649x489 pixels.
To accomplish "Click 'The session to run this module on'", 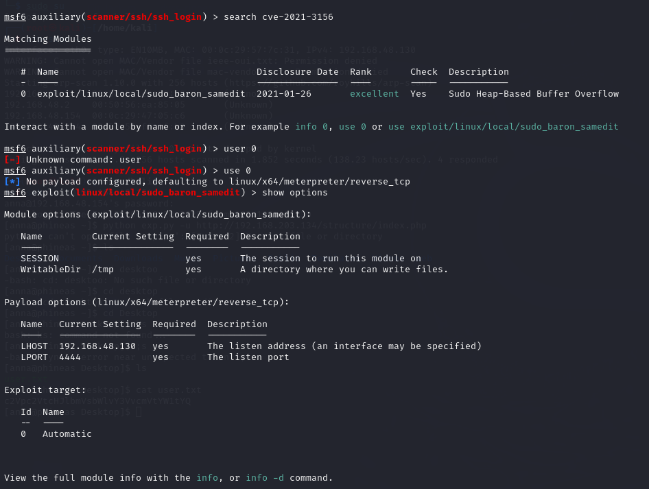I will click(x=330, y=259).
